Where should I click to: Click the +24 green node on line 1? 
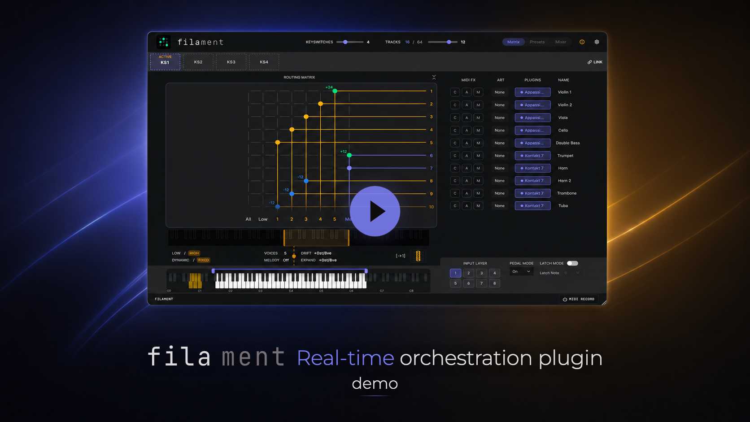[x=335, y=91]
